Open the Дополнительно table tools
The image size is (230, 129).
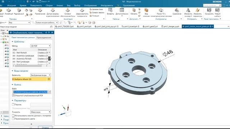click(122, 12)
